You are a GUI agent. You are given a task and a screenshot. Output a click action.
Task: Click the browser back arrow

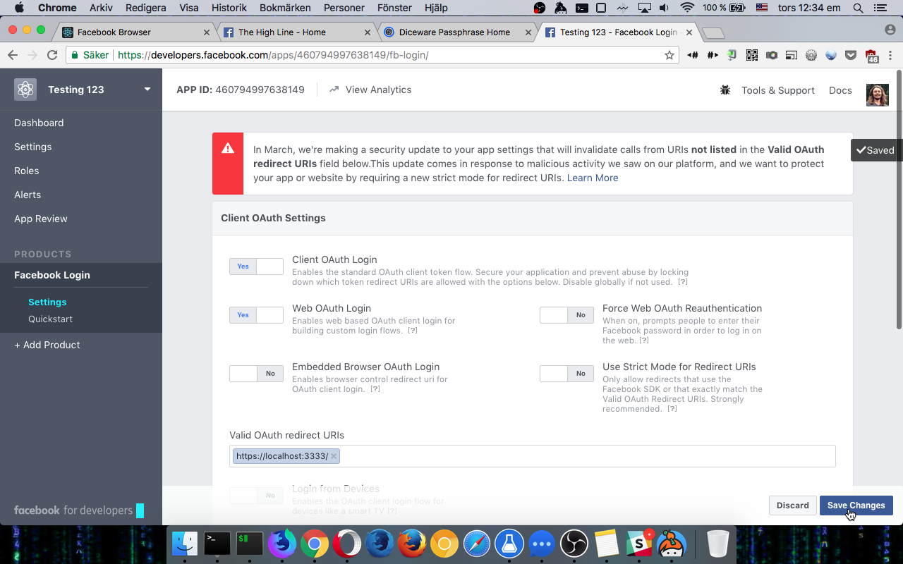tap(13, 55)
